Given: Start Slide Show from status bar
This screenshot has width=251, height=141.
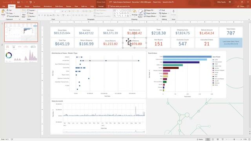Looking at the screenshot, I should 222,139.
